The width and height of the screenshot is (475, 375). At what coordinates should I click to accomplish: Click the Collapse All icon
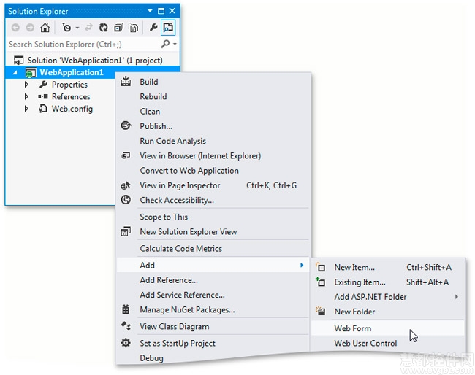point(118,28)
